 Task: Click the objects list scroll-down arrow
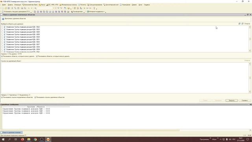(x=250, y=51)
